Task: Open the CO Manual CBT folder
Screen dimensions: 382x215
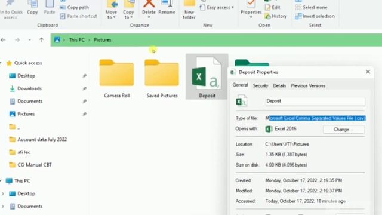Action: [35, 165]
